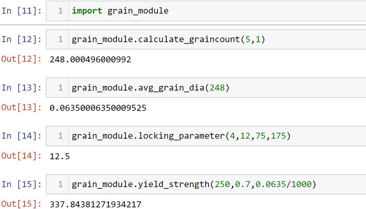The width and height of the screenshot is (366, 209).
Task: Click the output value 0.06350006350009525
Action: pyautogui.click(x=98, y=108)
